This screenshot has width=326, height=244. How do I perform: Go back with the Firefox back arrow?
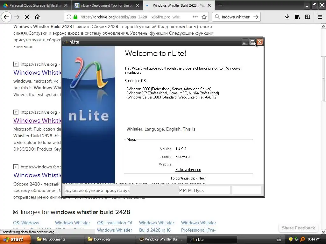pyautogui.click(x=6, y=17)
